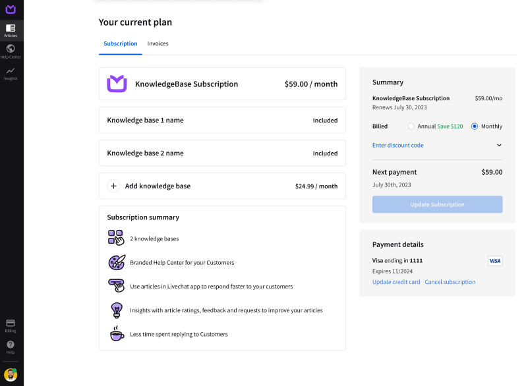Open the Knowledge base 1 name row

(222, 120)
